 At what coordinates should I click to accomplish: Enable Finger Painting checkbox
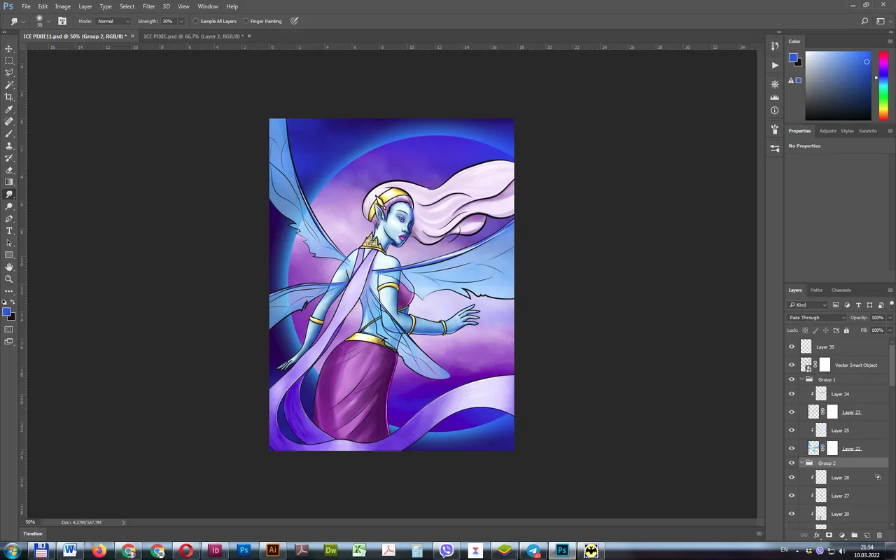click(246, 21)
